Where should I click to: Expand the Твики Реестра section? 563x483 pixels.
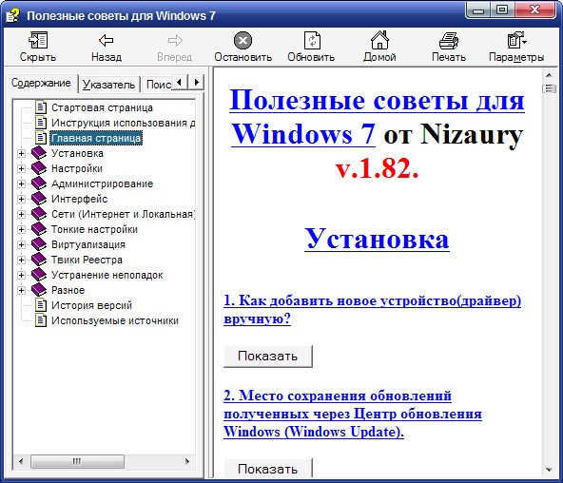point(21,260)
